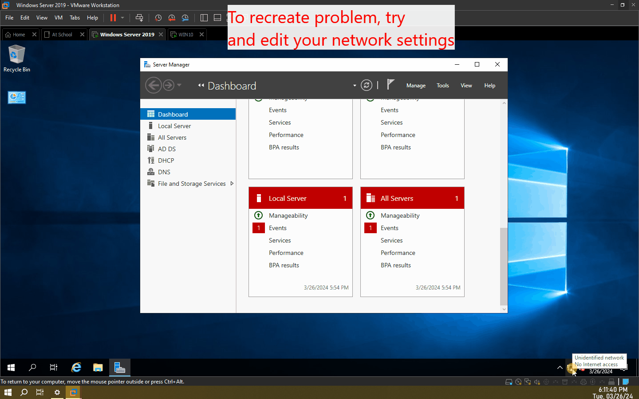Expand File and Storage Services submenu
This screenshot has width=639, height=399.
(x=232, y=184)
